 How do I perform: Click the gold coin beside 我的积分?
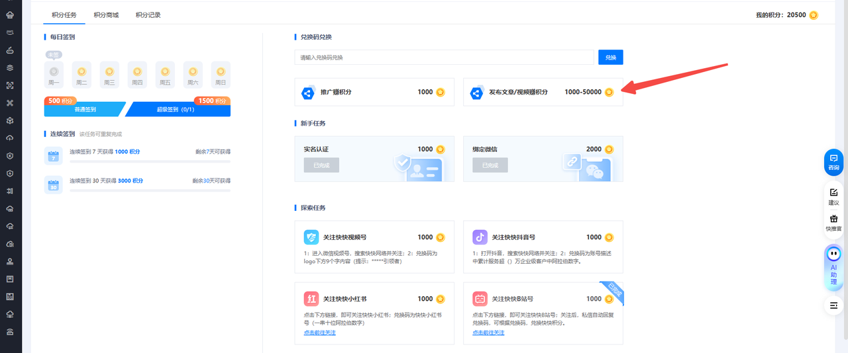click(x=814, y=15)
